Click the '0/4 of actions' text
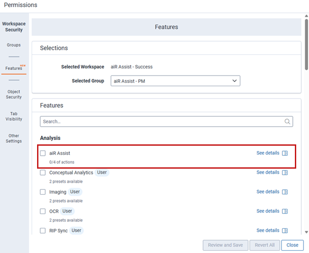This screenshot has height=253, width=309. pyautogui.click(x=62, y=162)
